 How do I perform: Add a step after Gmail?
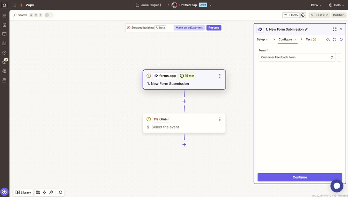[184, 144]
